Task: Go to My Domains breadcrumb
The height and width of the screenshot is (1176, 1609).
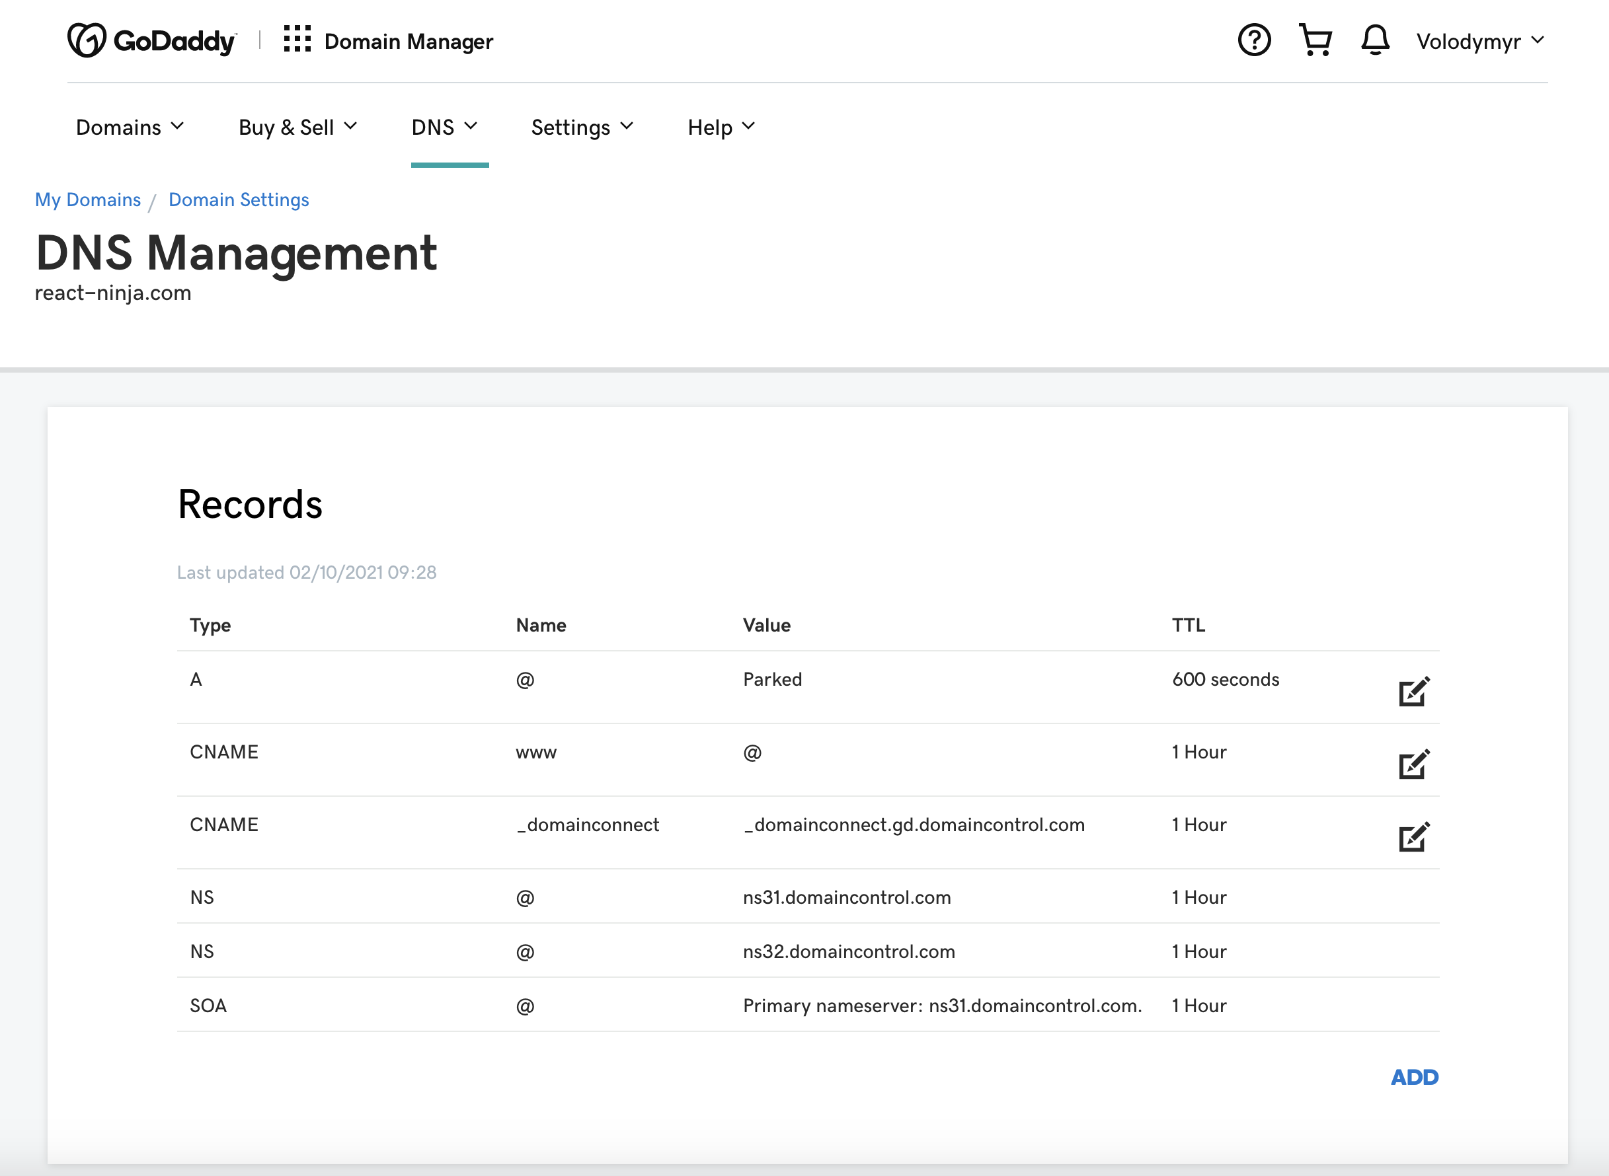Action: pos(88,200)
